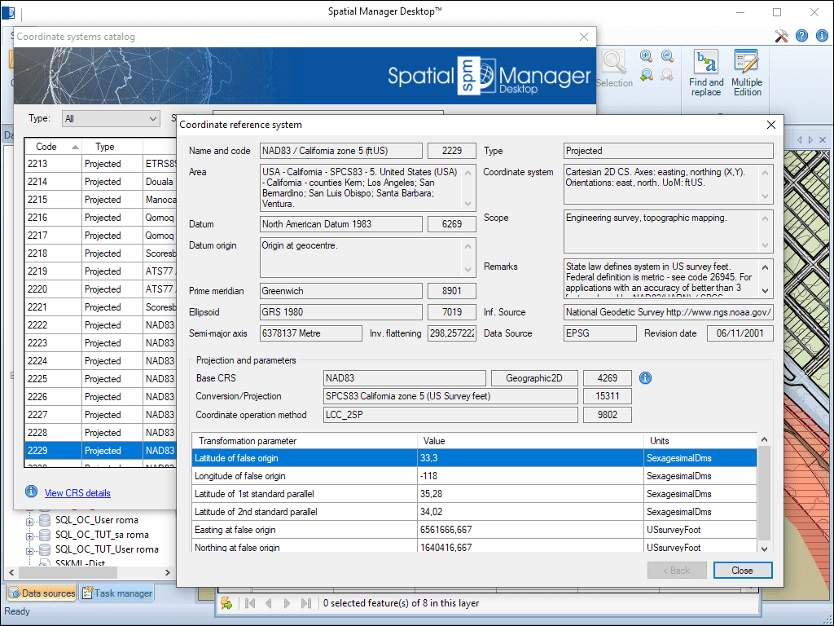The height and width of the screenshot is (626, 834).
Task: Click info icon beside View CRS details
Action: pos(32,492)
